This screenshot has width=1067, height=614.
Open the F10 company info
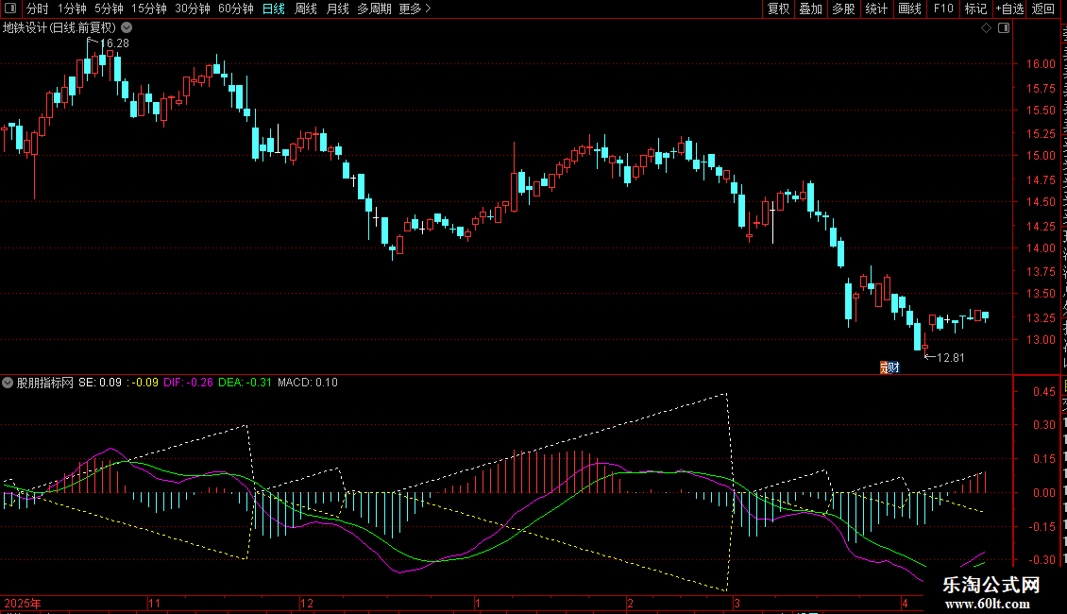tap(943, 9)
